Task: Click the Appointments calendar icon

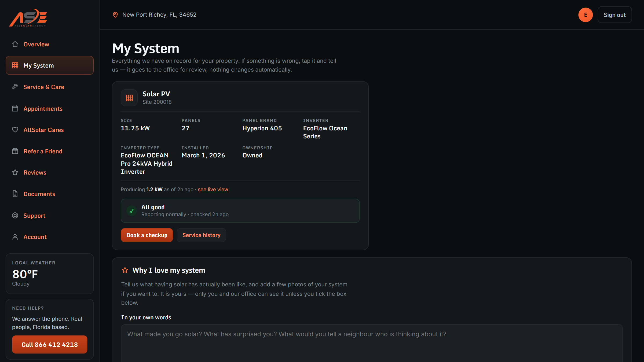Action: pos(15,108)
